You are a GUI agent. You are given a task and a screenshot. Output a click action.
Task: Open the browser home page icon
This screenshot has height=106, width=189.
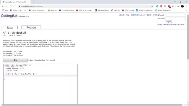(14, 6)
